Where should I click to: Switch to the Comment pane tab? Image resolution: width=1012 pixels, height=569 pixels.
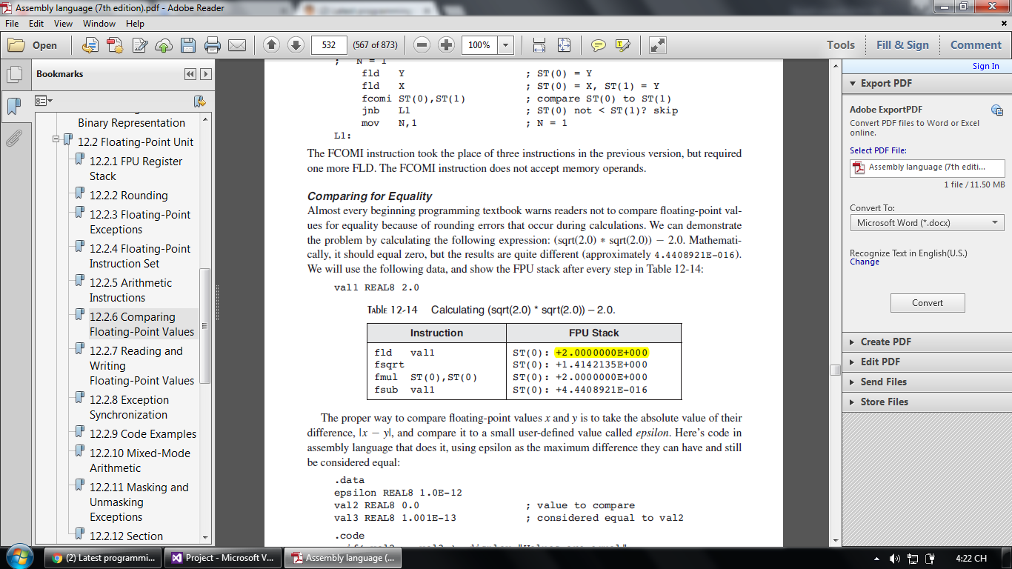(975, 45)
